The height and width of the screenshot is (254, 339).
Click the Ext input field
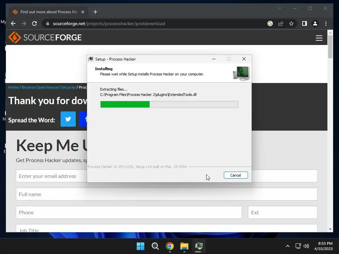point(283,212)
